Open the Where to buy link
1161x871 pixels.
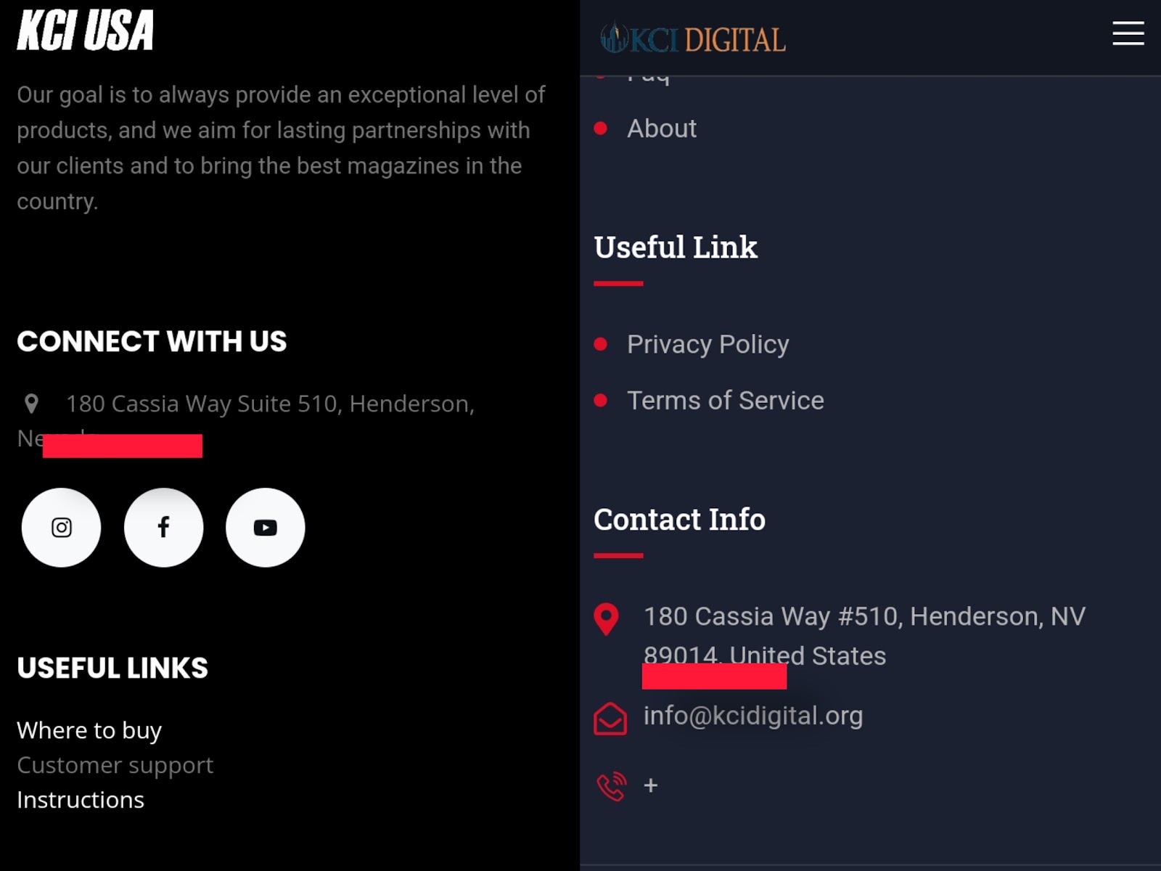coord(89,730)
